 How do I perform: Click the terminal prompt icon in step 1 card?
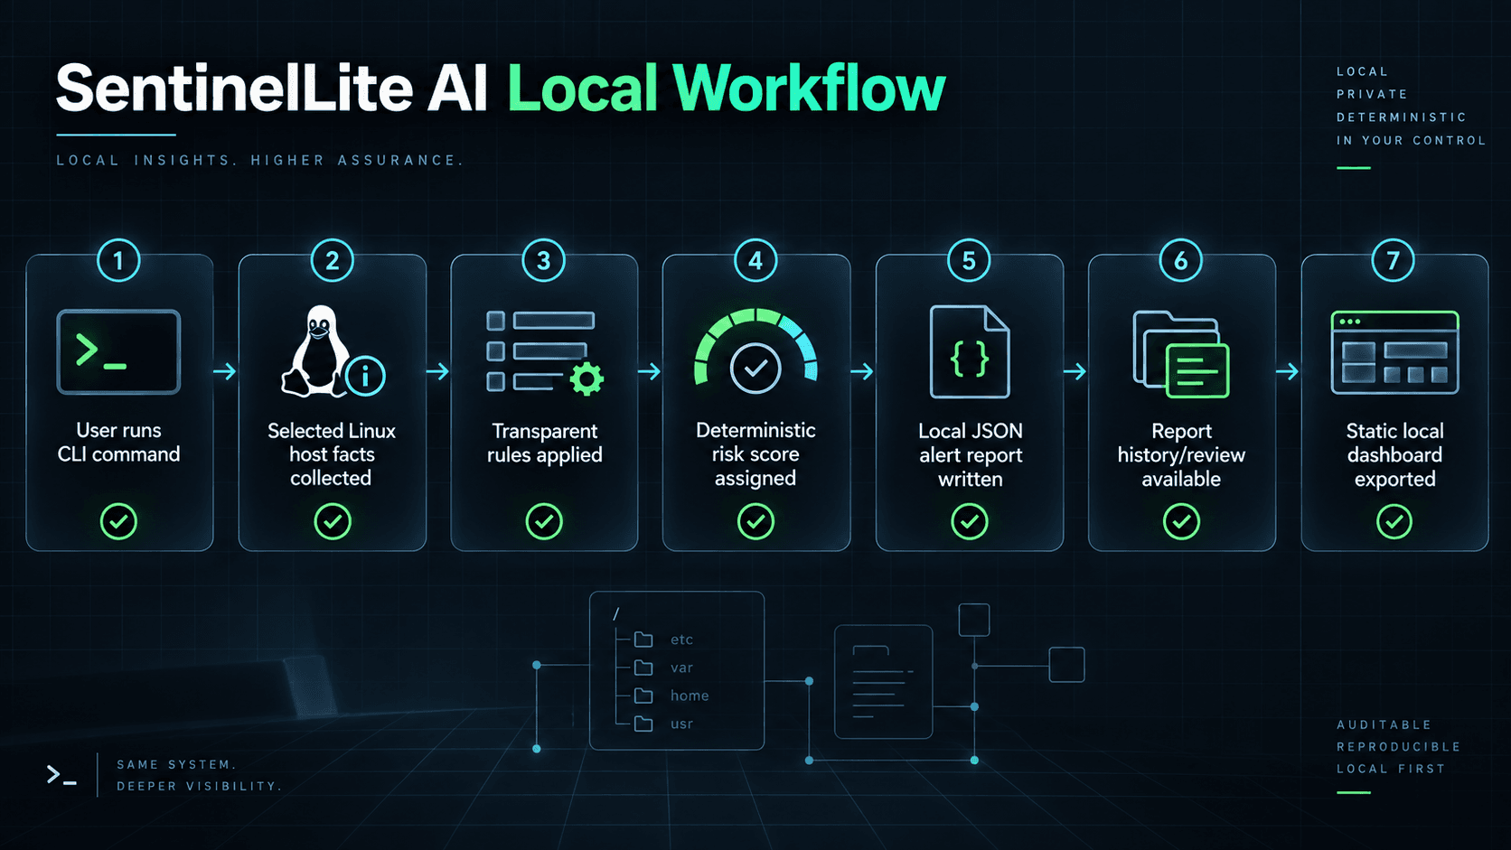[118, 352]
